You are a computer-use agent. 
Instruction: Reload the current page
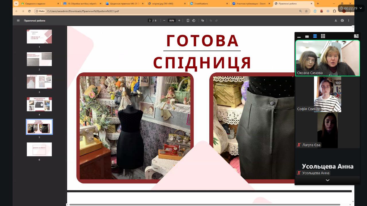29,11
